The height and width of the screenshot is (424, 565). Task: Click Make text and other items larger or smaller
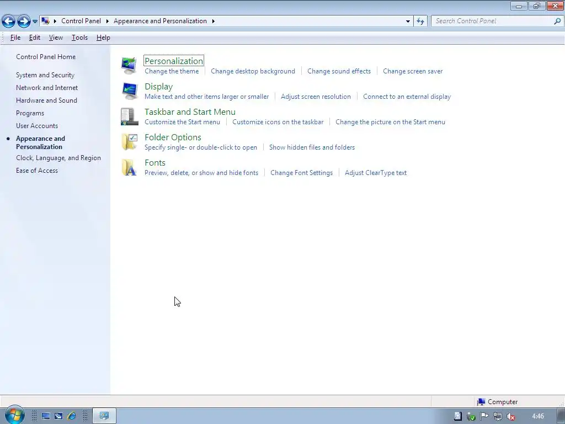point(207,97)
